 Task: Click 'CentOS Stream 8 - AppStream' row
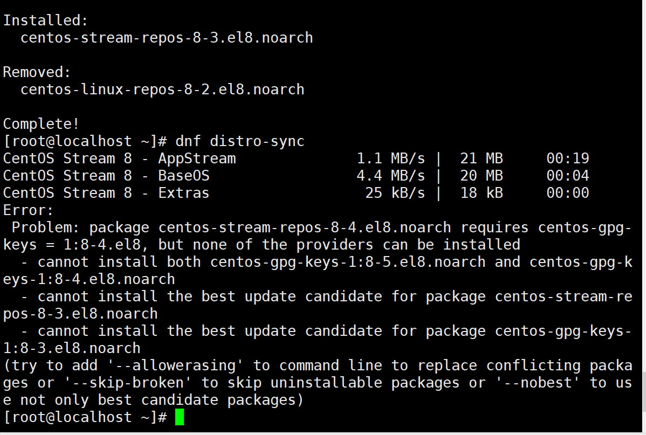296,158
